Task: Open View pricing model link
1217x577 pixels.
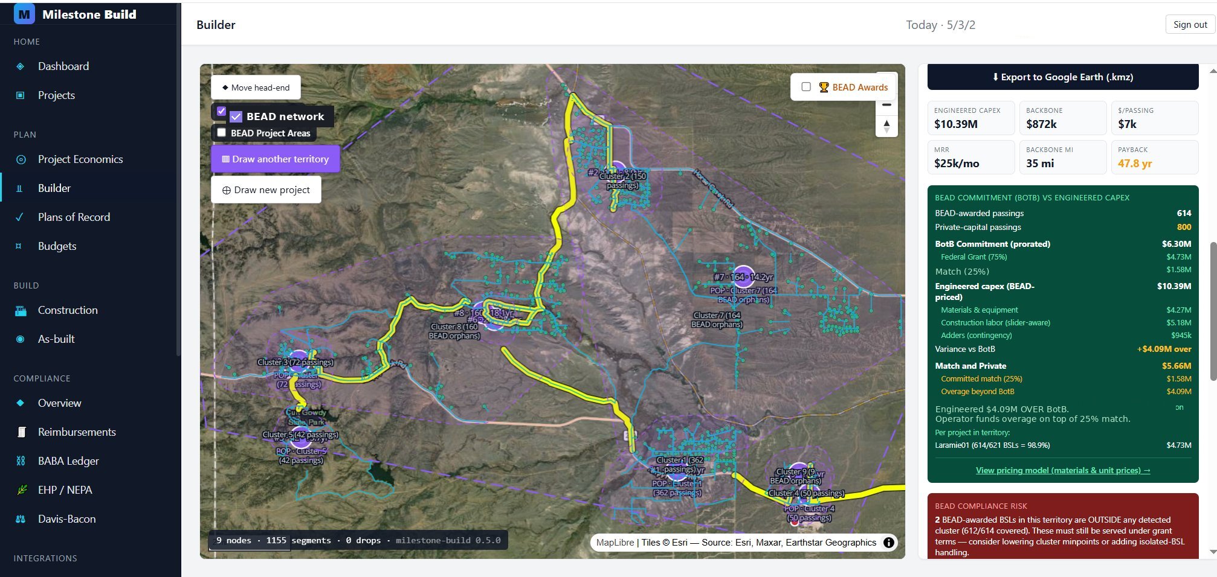Action: [1063, 471]
